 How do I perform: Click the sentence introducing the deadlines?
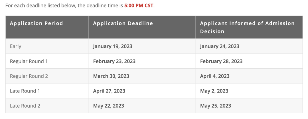(x=64, y=6)
